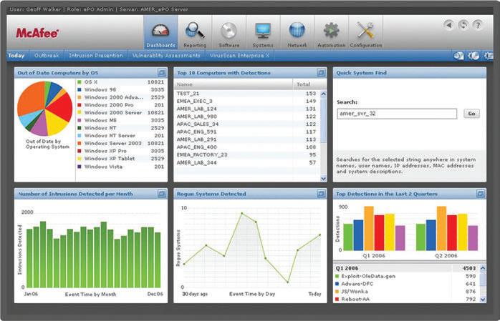The height and width of the screenshot is (321, 500).
Task: Open the Systems monitor icon
Action: click(x=263, y=31)
